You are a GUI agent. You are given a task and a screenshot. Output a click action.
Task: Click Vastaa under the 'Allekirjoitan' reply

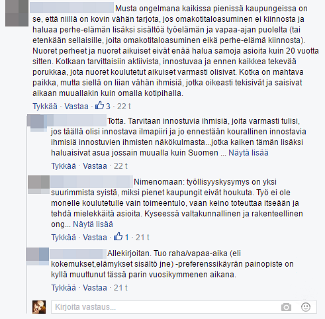95,288
